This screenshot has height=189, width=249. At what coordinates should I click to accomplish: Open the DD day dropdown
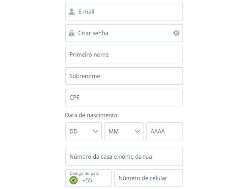coord(84,131)
